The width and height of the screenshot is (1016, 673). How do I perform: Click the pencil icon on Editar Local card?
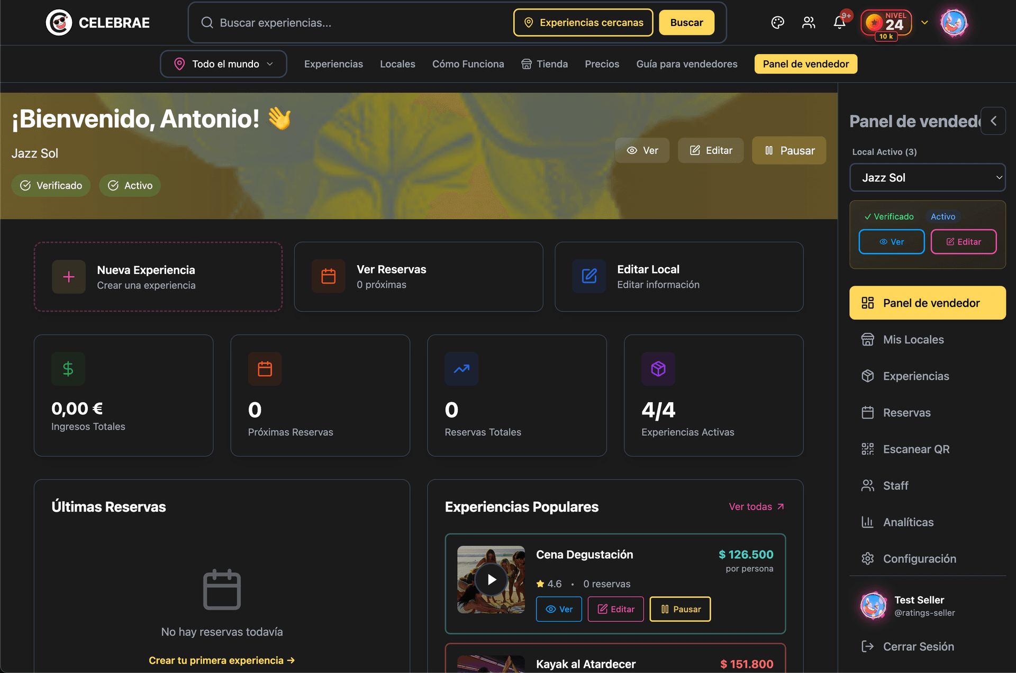pyautogui.click(x=589, y=276)
